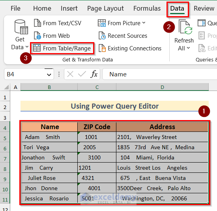This screenshot has height=211, width=217.
Task: Click the Select All corner triangle
Action: tap(6, 87)
